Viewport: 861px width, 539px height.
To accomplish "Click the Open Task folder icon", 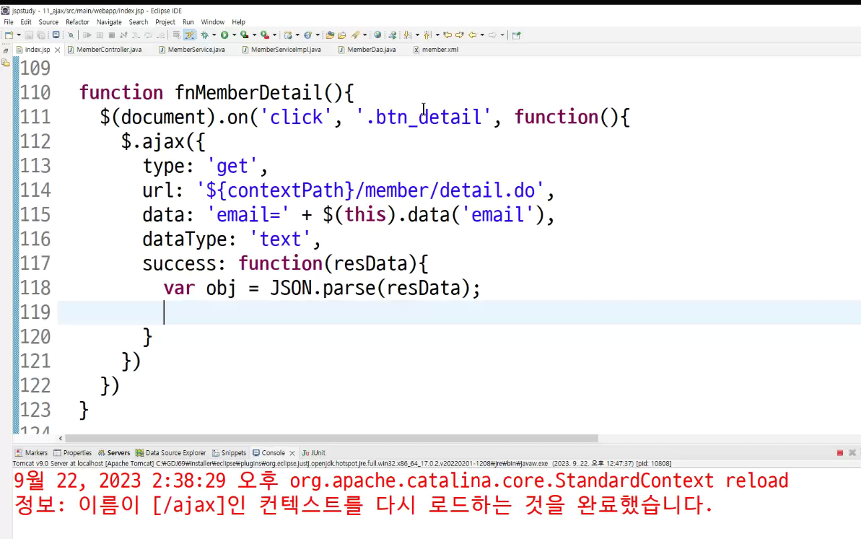I will [342, 35].
